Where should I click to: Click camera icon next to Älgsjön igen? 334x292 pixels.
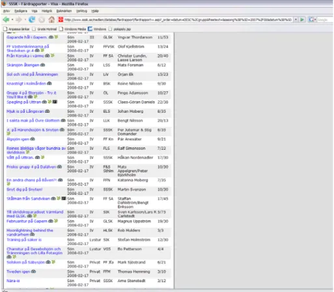tap(33, 139)
